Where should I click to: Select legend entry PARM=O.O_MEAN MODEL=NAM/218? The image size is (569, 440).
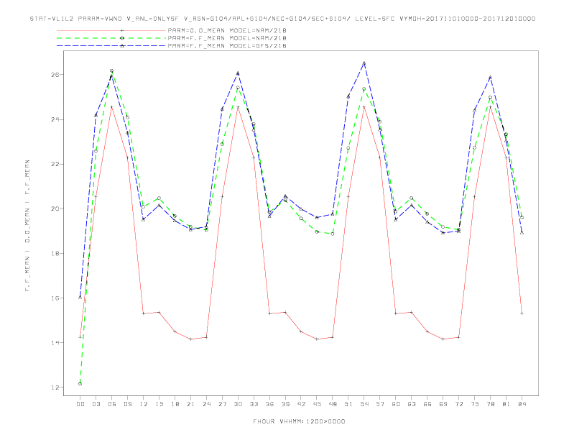click(227, 30)
